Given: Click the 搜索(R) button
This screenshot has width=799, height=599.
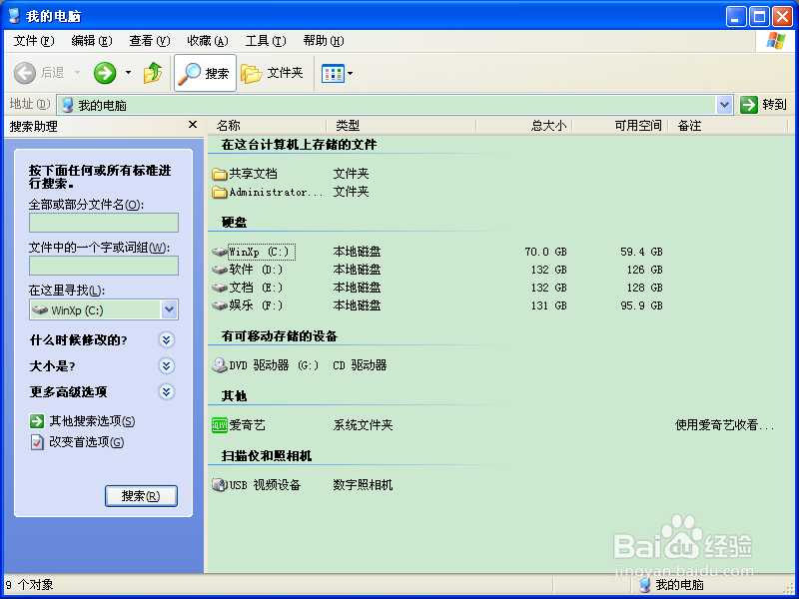Looking at the screenshot, I should 141,495.
